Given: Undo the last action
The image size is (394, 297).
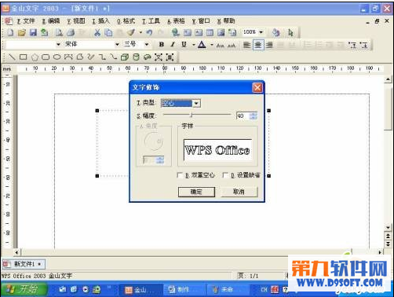Looking at the screenshot, I should coord(149,32).
